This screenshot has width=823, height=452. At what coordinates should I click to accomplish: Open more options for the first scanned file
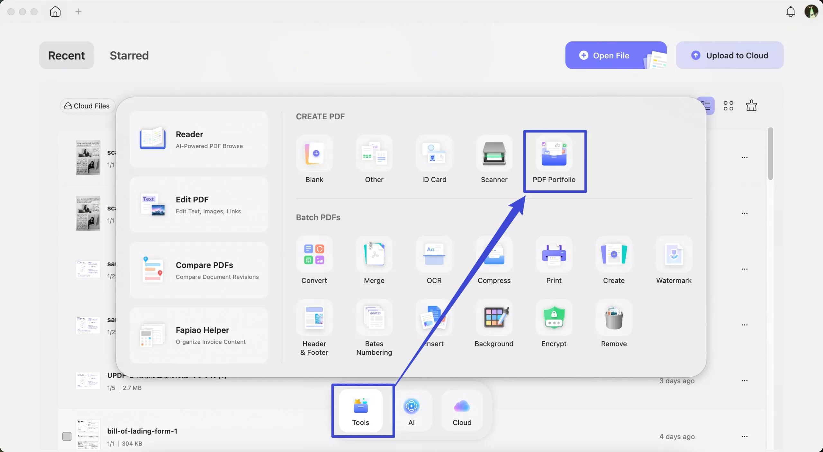coord(745,158)
